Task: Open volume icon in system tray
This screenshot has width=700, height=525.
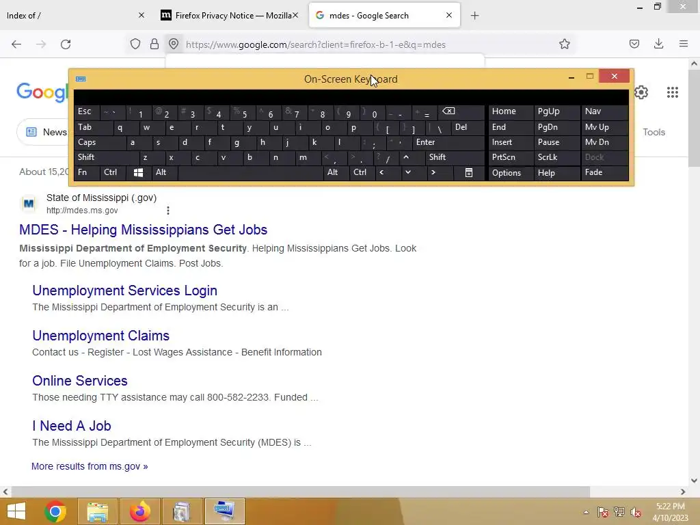Action: click(636, 512)
